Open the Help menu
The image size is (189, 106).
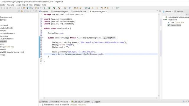44,5
